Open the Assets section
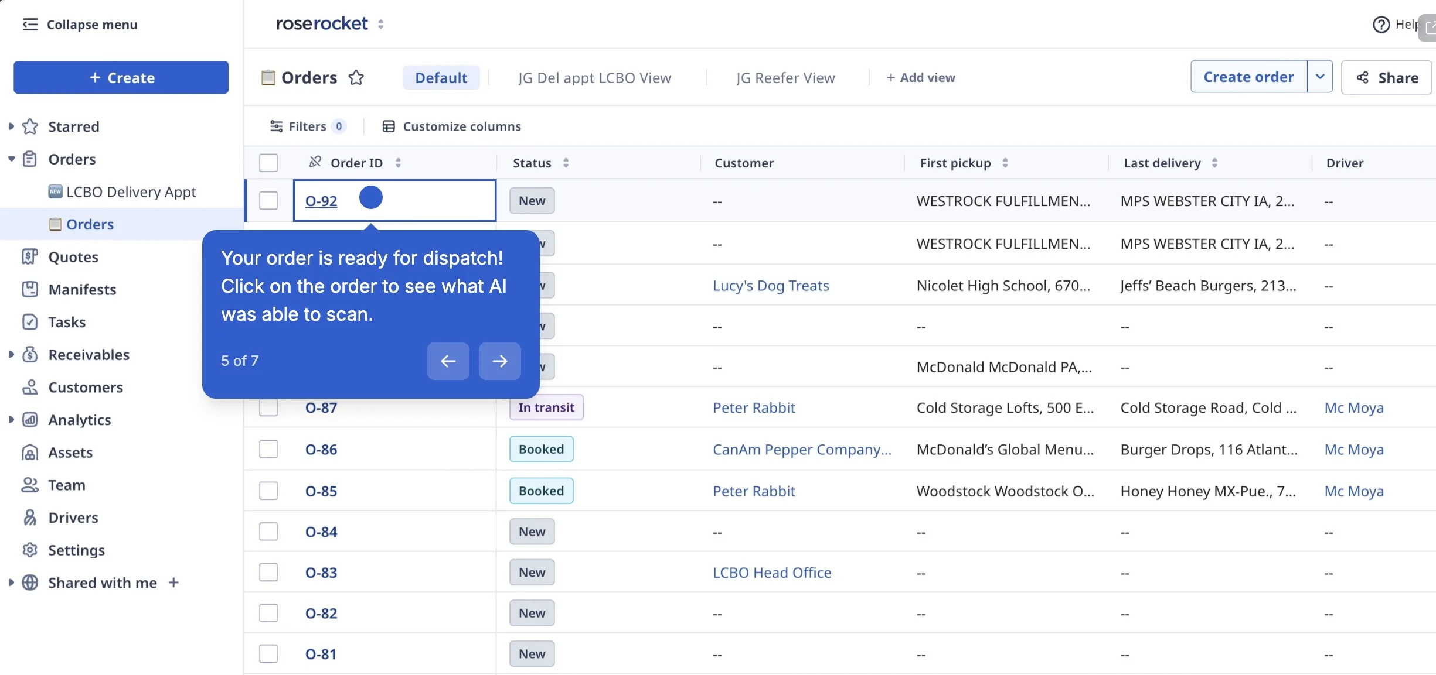Screen dimensions: 1436x675 (70, 453)
